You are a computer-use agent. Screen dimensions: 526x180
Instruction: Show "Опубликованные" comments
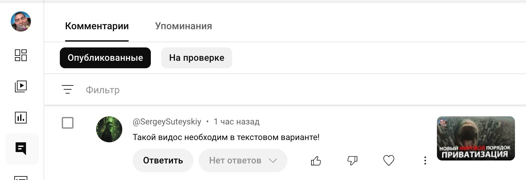tap(105, 58)
